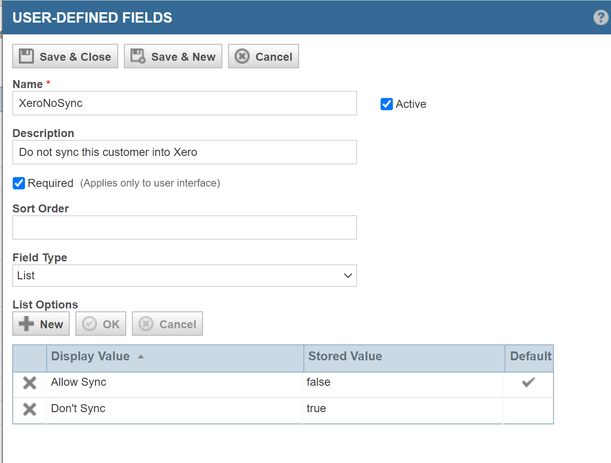Click the Stored Value column header
Screen dimensions: 611x463
coord(345,357)
